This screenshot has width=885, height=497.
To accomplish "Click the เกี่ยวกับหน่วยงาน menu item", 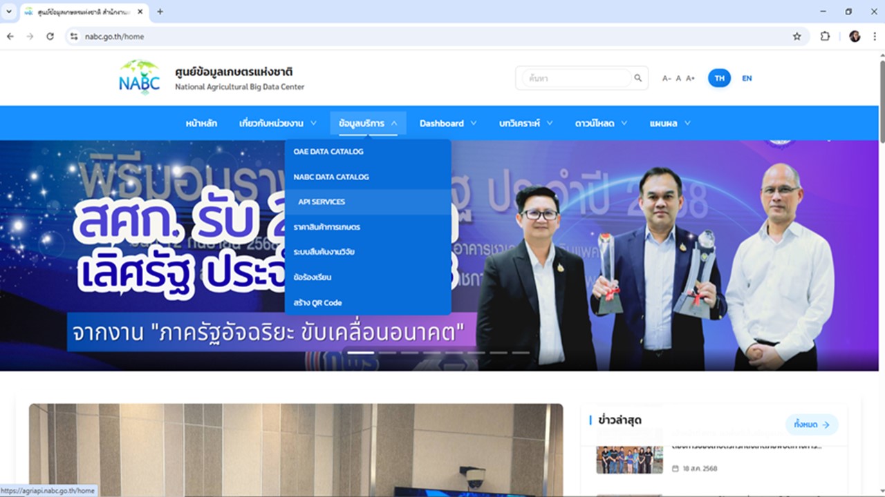I will click(272, 123).
